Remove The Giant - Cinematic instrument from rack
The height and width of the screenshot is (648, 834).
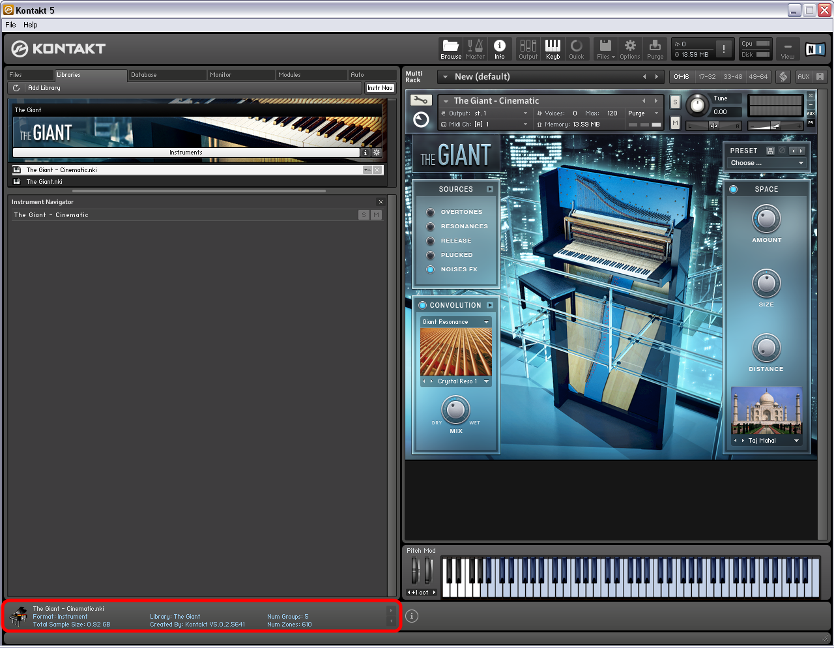(x=811, y=96)
